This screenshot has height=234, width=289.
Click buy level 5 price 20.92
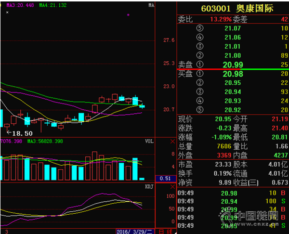233,110
